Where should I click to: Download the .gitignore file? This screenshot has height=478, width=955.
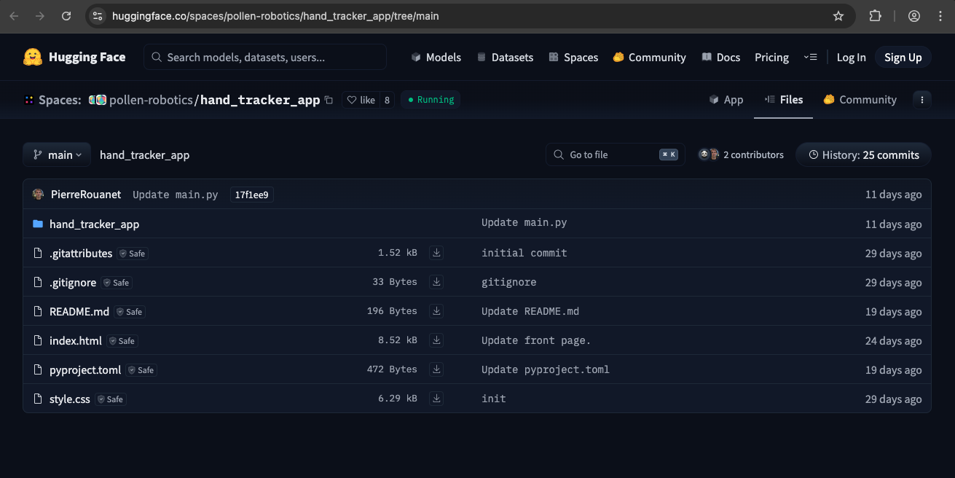[436, 282]
